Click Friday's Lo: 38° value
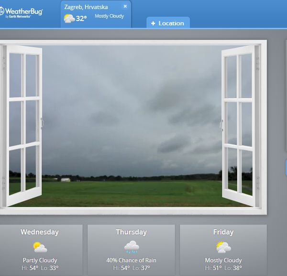Image resolution: width=287 pixels, height=276 pixels. (x=233, y=268)
